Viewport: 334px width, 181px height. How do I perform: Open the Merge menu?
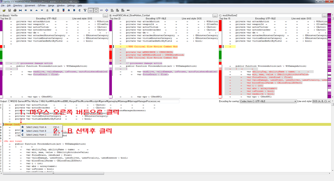51,6
